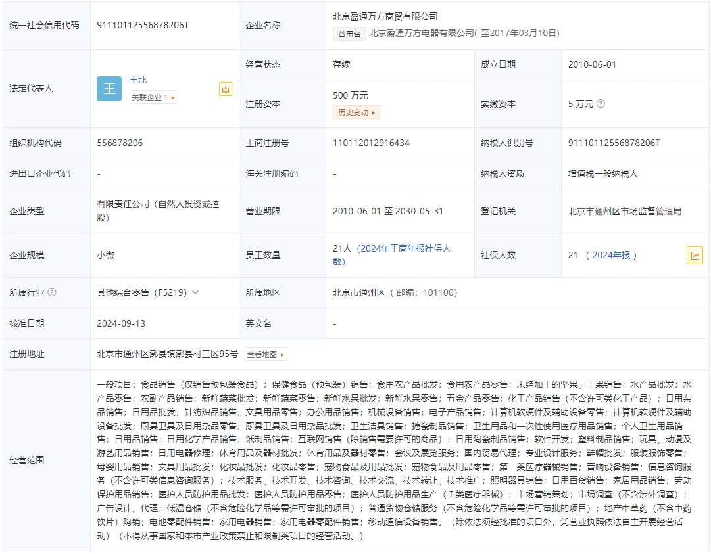Viewport: 711px width, 554px height.
Task: Open the help icon next to 实缴资本 5万元
Action: [x=601, y=104]
